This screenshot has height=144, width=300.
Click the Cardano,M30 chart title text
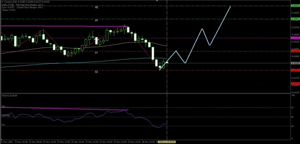coord(10,2)
